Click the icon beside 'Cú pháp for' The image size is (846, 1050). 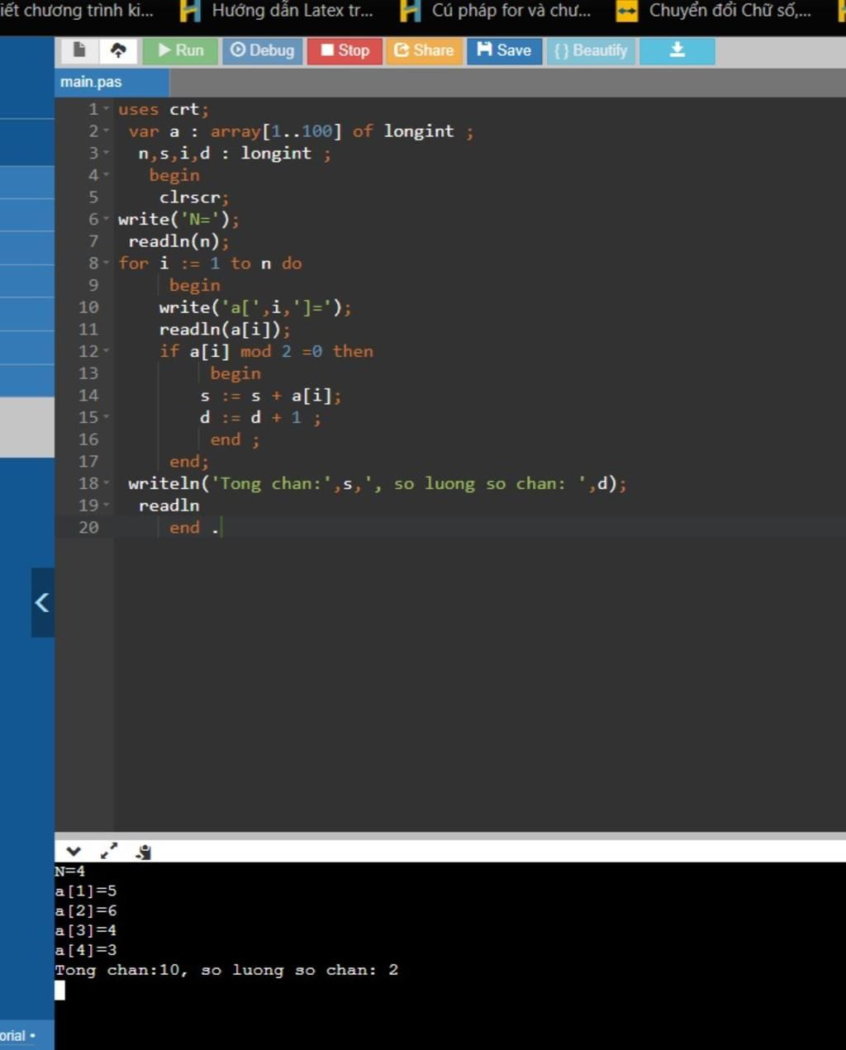[x=410, y=11]
